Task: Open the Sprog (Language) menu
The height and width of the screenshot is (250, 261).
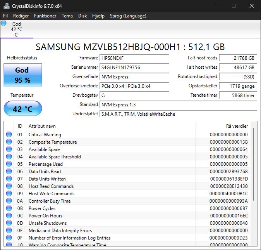Action: coord(128,16)
